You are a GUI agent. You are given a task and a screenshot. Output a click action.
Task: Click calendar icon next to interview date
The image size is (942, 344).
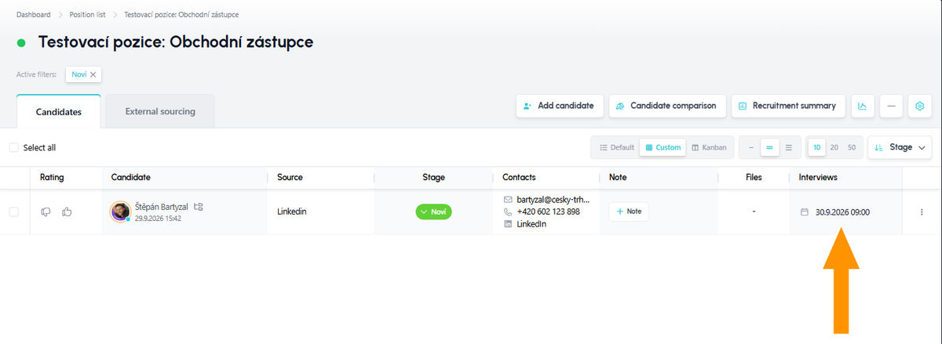tap(805, 212)
